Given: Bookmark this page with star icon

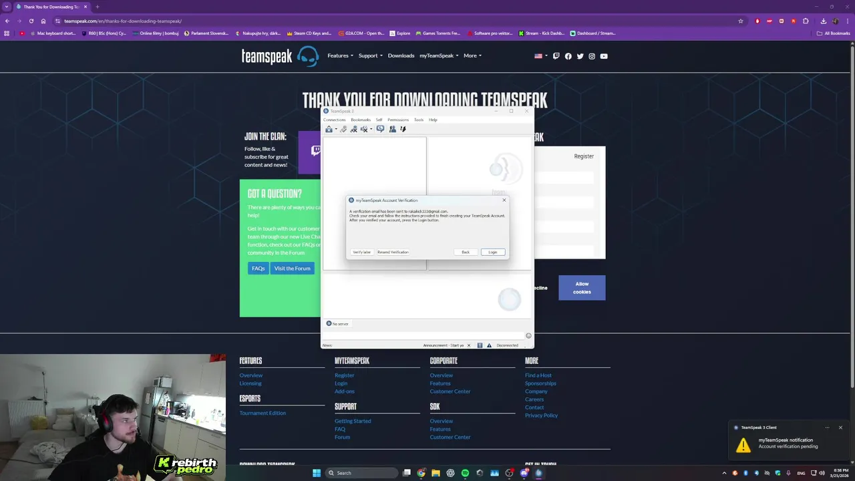Looking at the screenshot, I should (x=740, y=21).
